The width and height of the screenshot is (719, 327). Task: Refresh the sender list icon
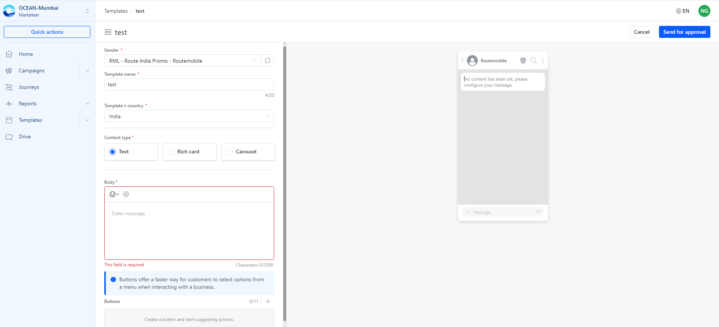point(267,60)
